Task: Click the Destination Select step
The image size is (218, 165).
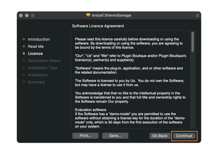Action: tap(44, 61)
